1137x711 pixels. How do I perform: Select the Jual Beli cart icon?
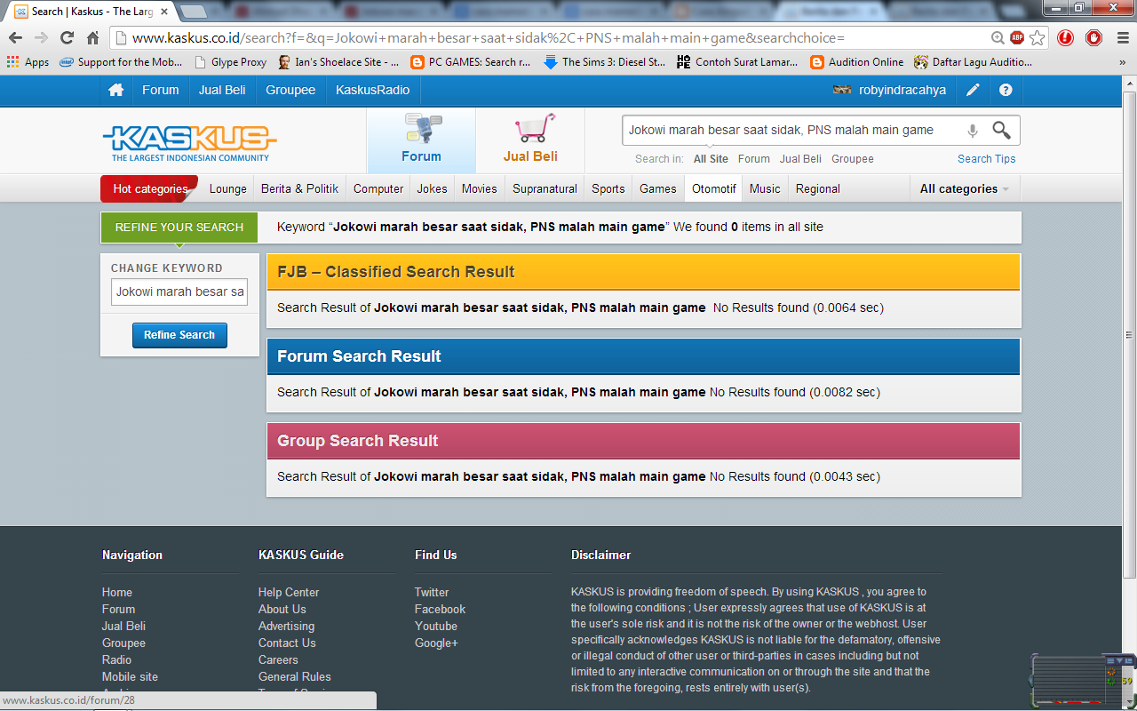point(530,140)
